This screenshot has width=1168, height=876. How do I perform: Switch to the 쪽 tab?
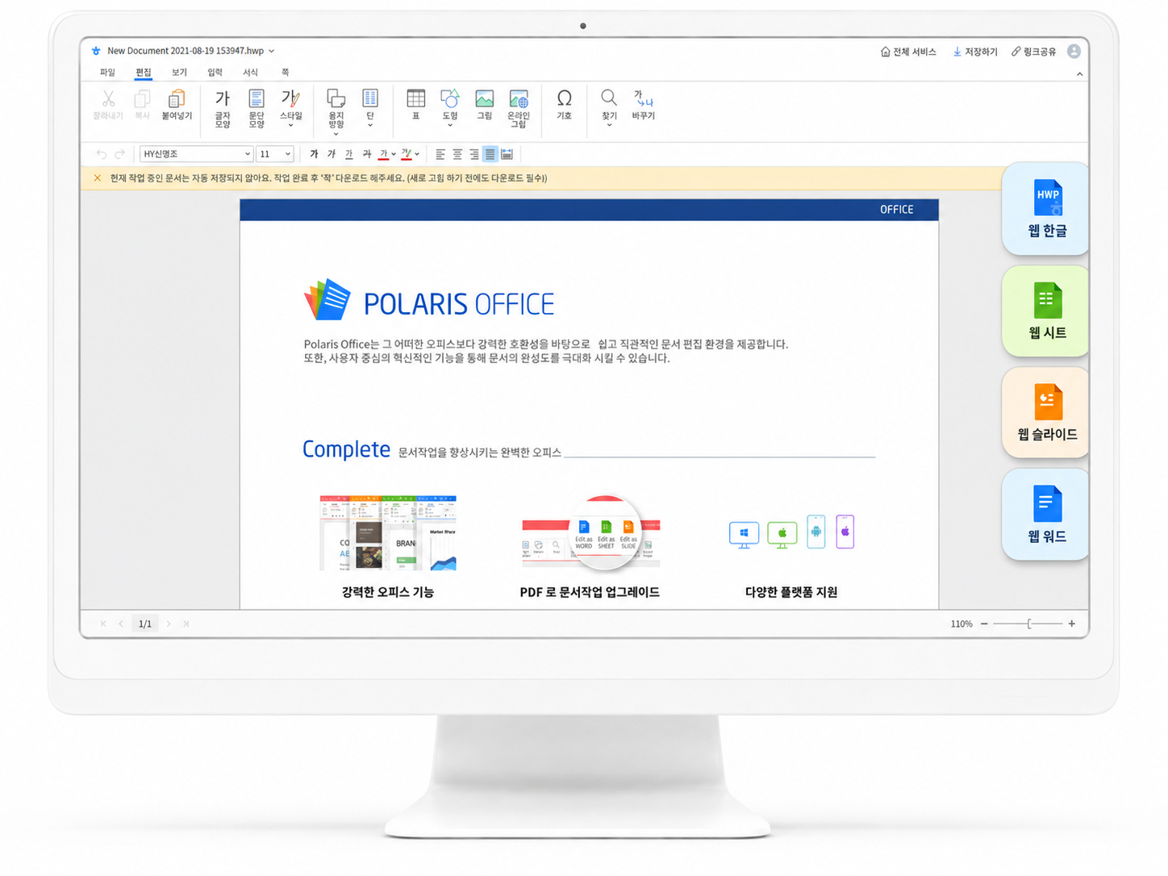[x=286, y=73]
